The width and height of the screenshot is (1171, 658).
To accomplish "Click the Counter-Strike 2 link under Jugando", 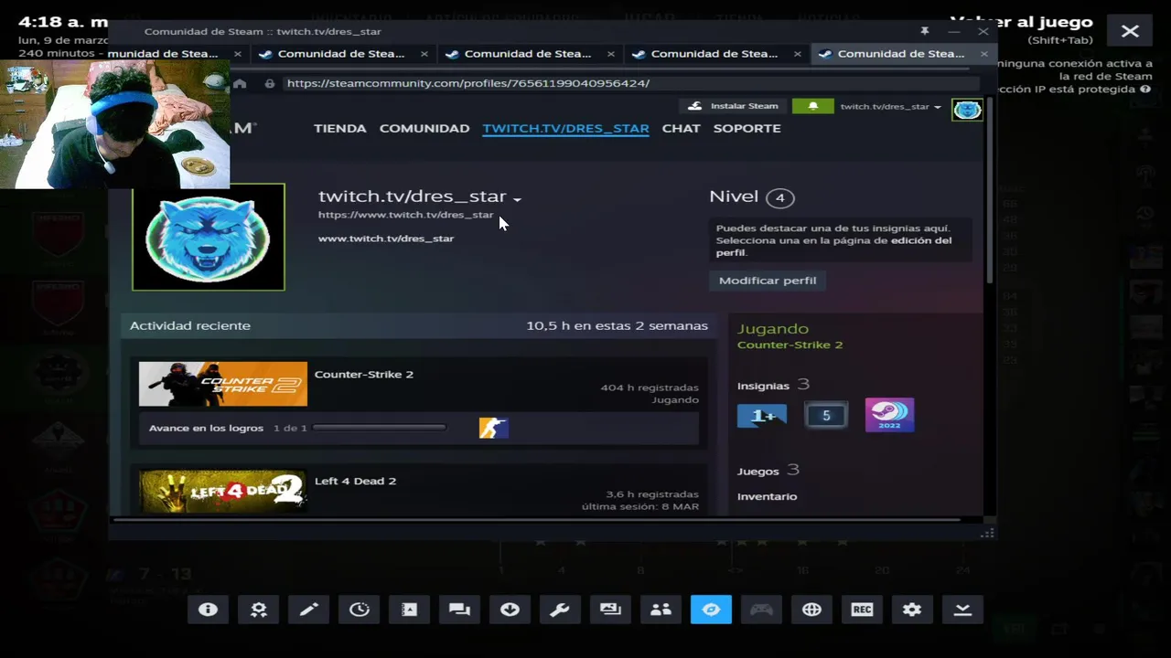I will point(790,345).
